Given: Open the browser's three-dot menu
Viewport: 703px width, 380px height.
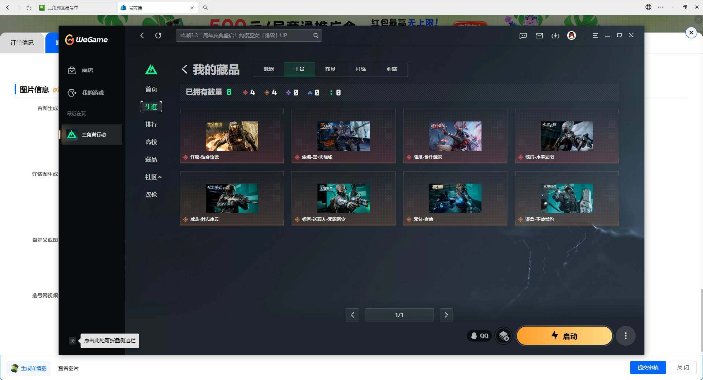Looking at the screenshot, I should coord(661,7).
